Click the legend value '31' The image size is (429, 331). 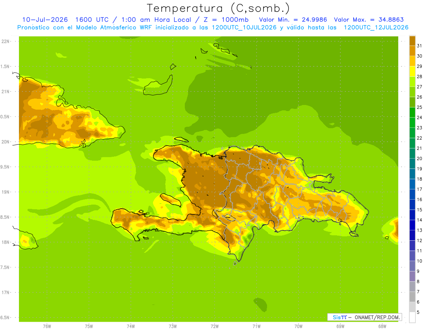coord(420,46)
